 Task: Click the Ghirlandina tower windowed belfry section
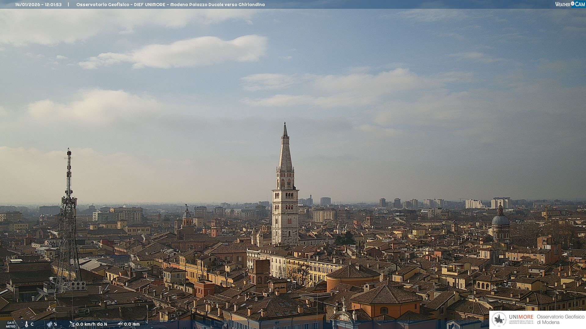click(285, 182)
